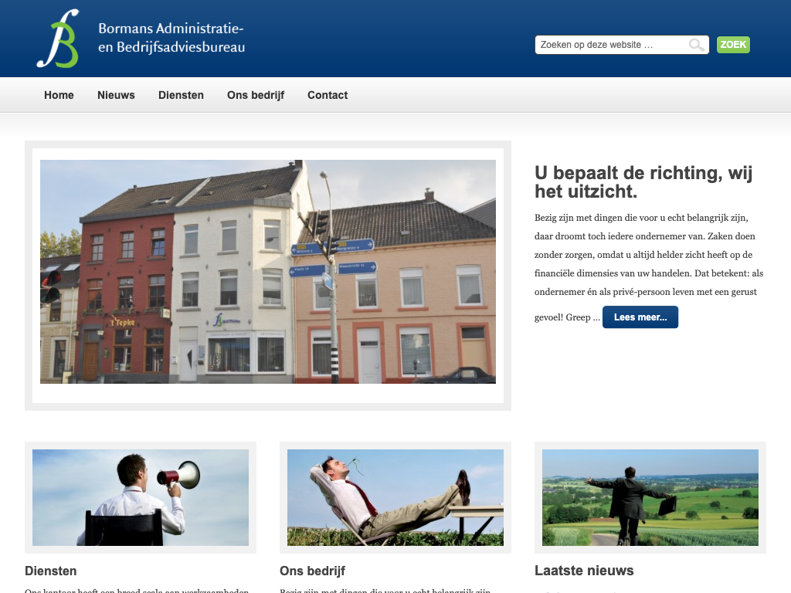Focus the 'Zoeken op deze website' field

610,46
